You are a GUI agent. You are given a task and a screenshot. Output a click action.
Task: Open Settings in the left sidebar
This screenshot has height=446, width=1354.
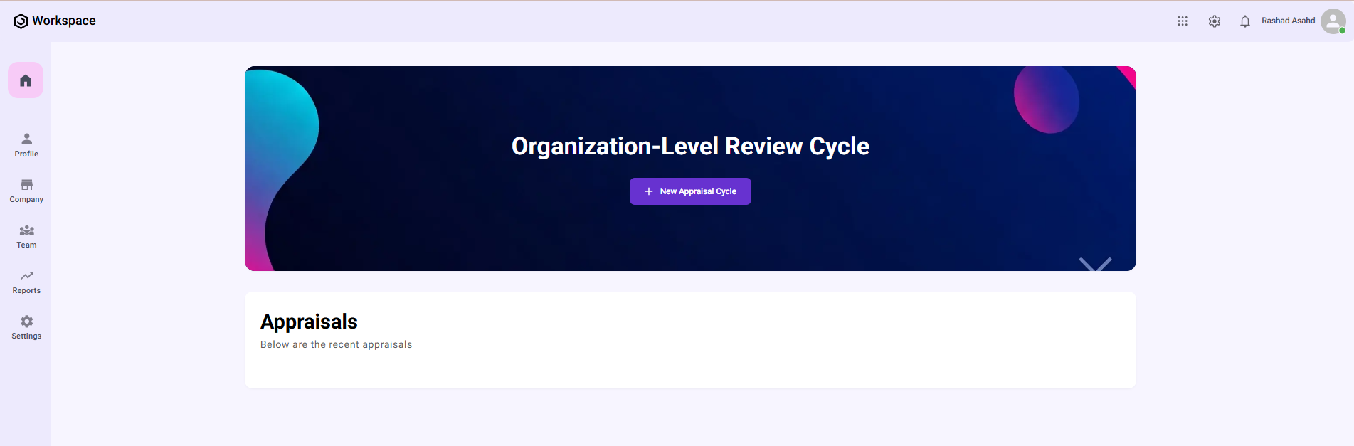tap(26, 327)
